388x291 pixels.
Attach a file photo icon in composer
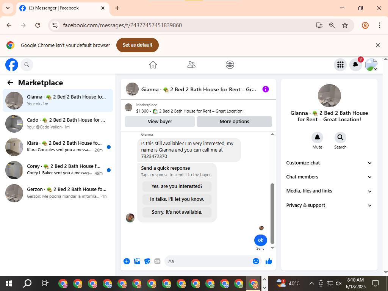tap(137, 261)
